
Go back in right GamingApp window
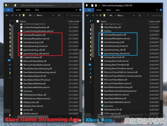(88, 15)
